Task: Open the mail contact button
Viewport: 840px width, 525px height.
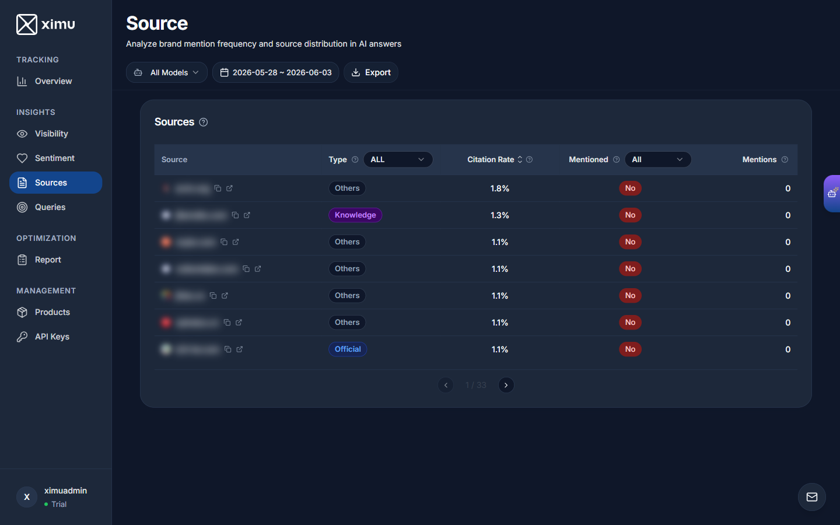Action: click(812, 497)
